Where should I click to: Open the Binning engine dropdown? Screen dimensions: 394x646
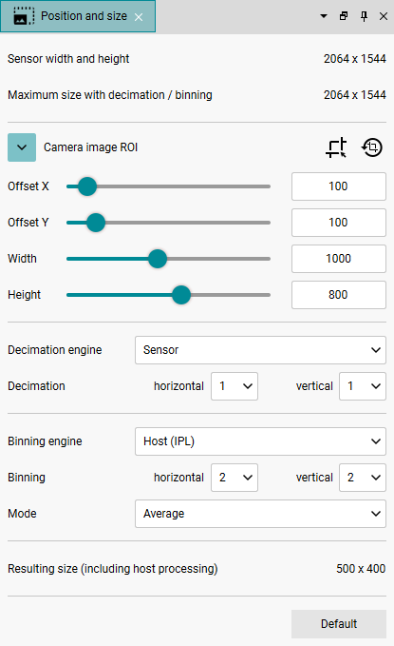(260, 441)
